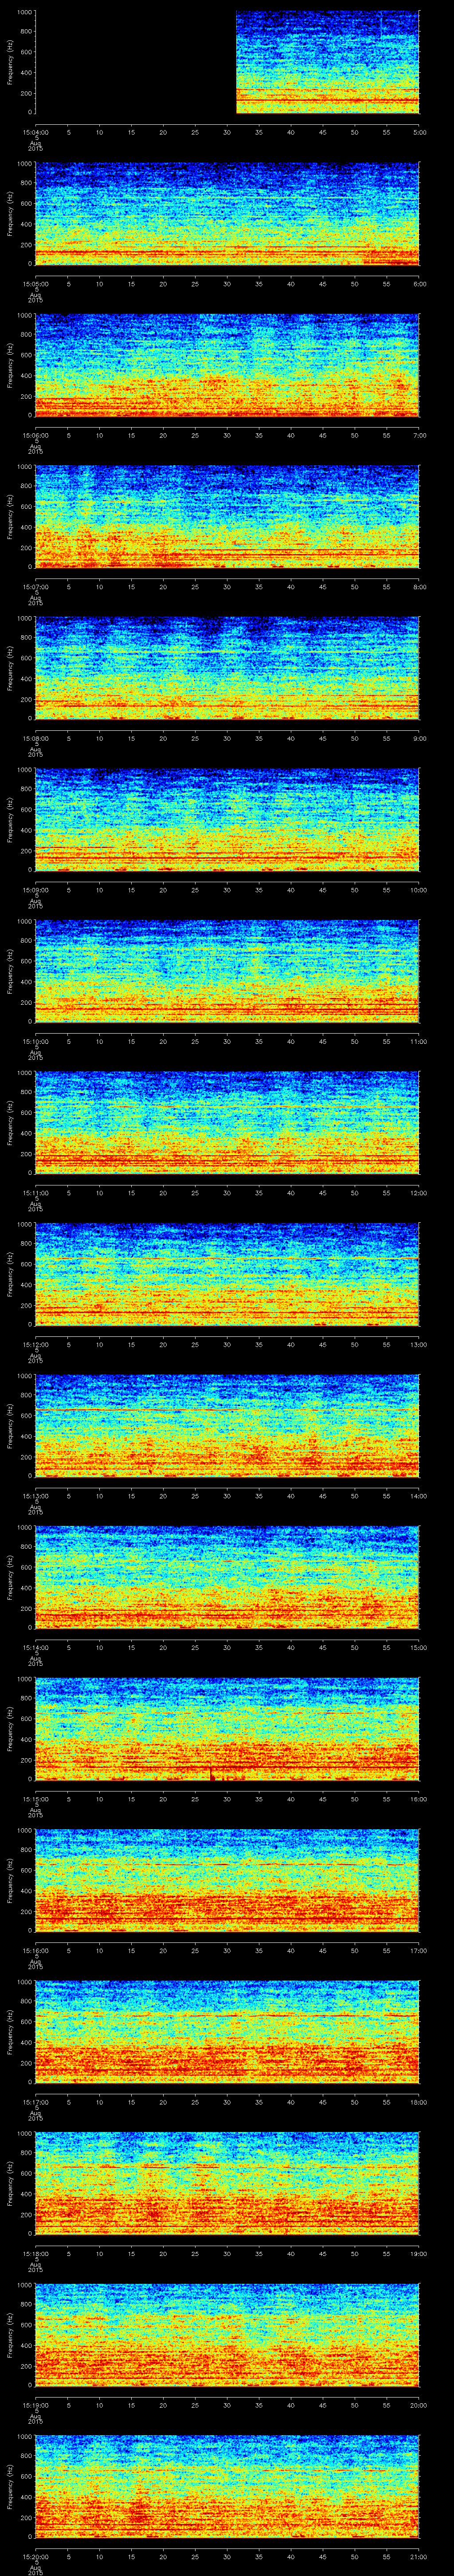Click the 15:10:00 start time label

pos(36,1041)
